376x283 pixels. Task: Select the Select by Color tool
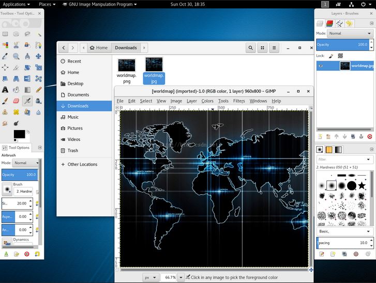click(5, 45)
